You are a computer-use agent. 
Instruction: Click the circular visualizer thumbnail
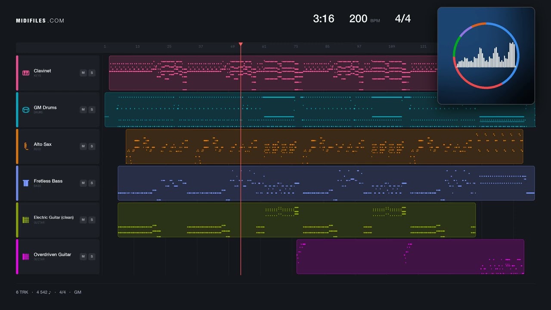pos(486,56)
